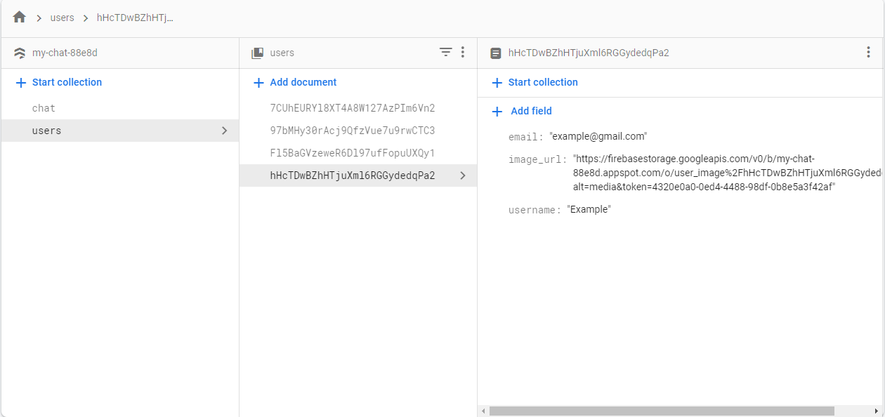This screenshot has width=885, height=417.
Task: Open the document panel overflow menu
Action: pos(869,52)
